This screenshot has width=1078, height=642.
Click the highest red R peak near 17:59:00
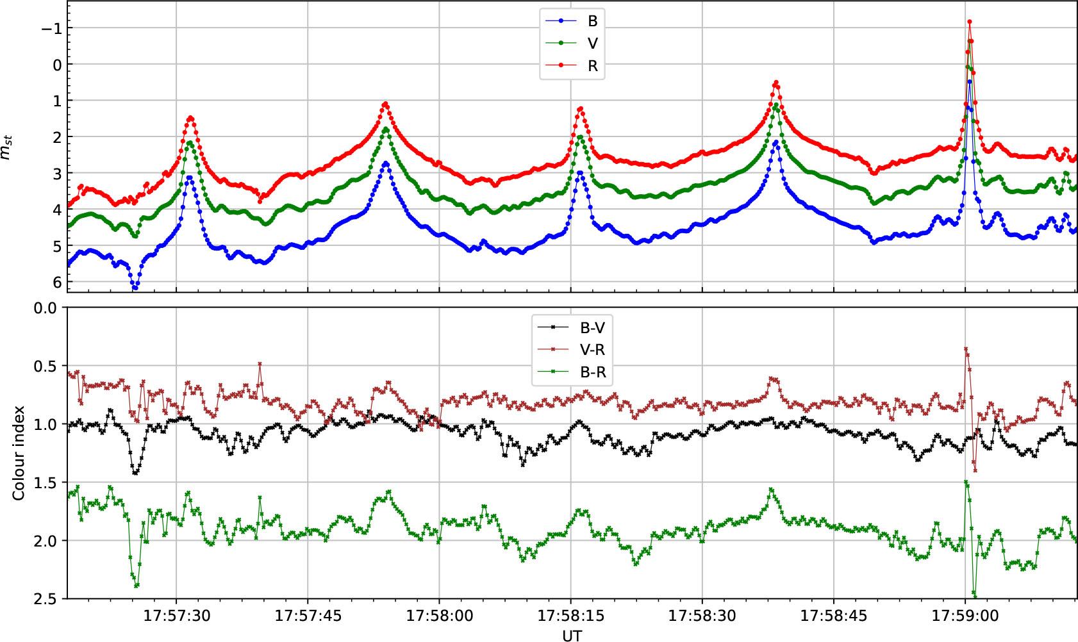coord(970,22)
